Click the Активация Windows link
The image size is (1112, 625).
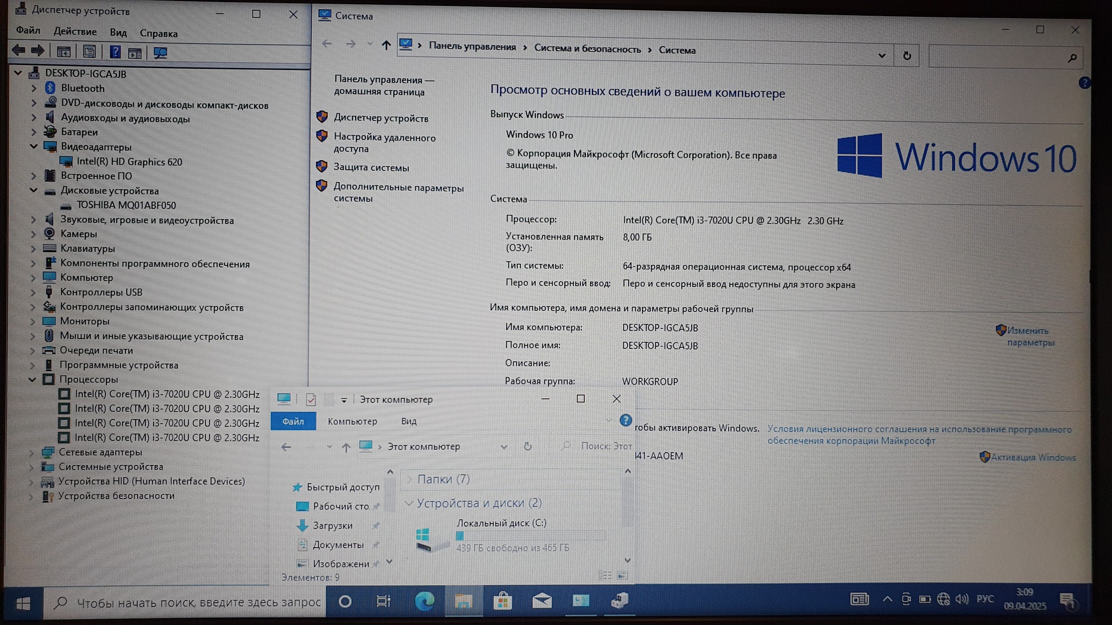1033,457
